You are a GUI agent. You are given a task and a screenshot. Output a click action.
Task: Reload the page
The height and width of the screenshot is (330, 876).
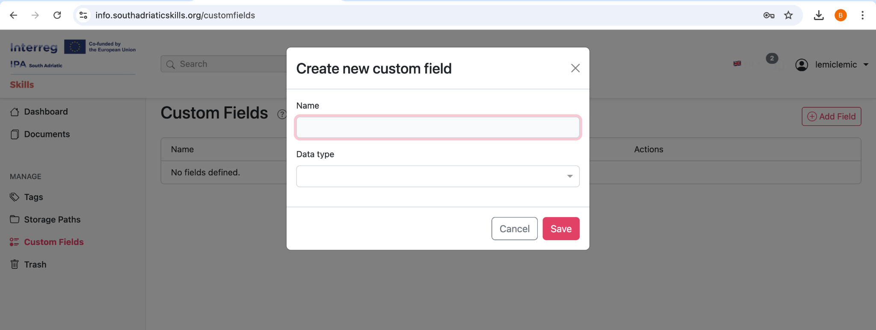tap(57, 15)
